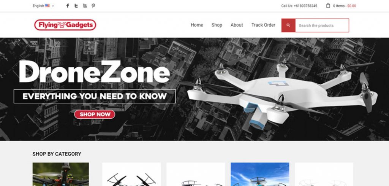The width and height of the screenshot is (389, 186).
Task: Open the Track Order page
Action: pyautogui.click(x=263, y=25)
